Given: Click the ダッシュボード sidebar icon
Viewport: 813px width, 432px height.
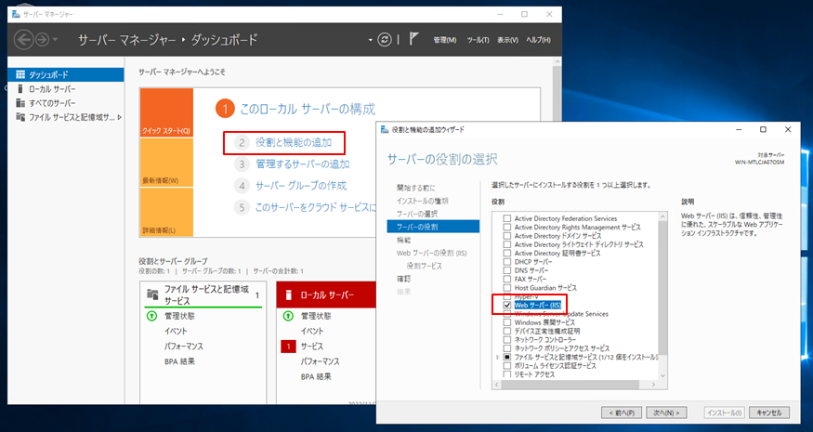Looking at the screenshot, I should coord(20,74).
